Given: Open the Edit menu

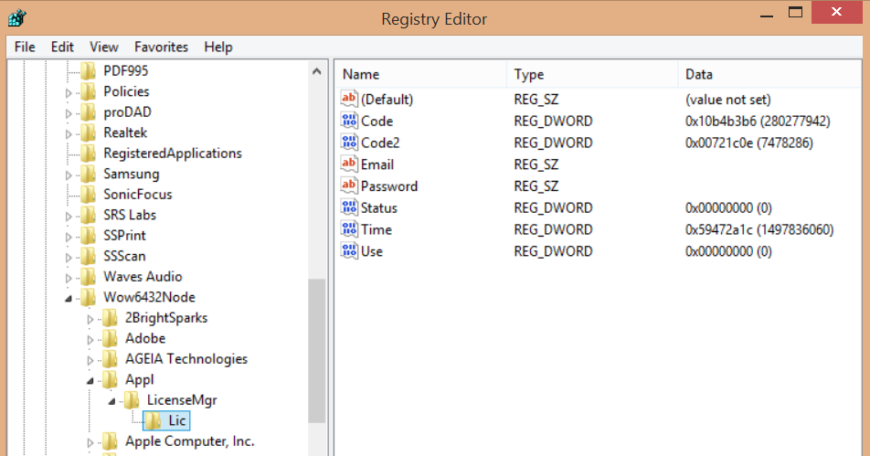Looking at the screenshot, I should coord(62,48).
